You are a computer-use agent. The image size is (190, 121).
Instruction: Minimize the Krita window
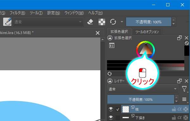click(154, 5)
